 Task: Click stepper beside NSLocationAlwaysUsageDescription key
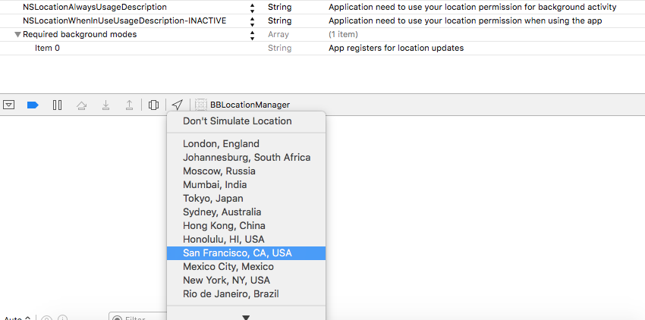coord(252,8)
